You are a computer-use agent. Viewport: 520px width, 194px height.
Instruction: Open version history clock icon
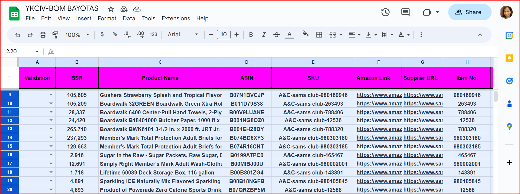385,12
